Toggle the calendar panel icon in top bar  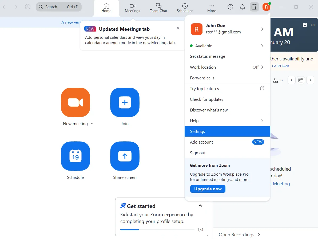click(x=254, y=7)
